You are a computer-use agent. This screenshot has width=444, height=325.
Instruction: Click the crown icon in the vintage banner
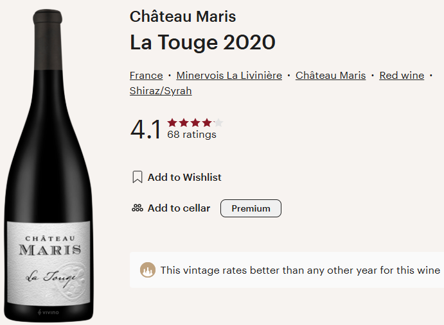(x=148, y=270)
